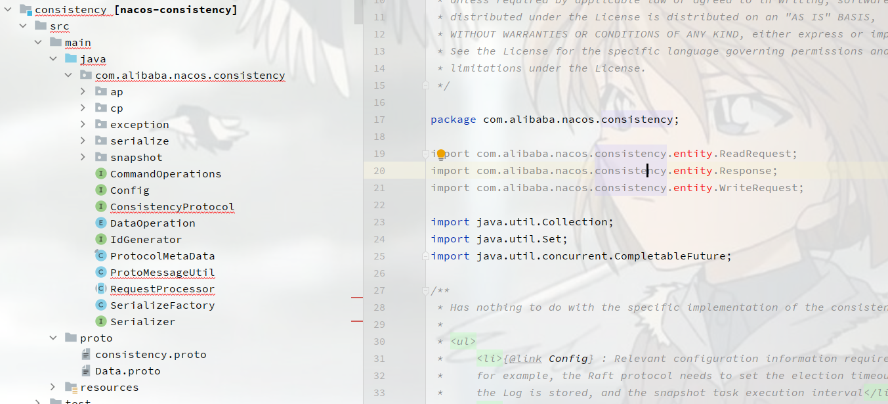Click the ProtocolMetaData class icon
The image size is (888, 404).
[x=100, y=256]
